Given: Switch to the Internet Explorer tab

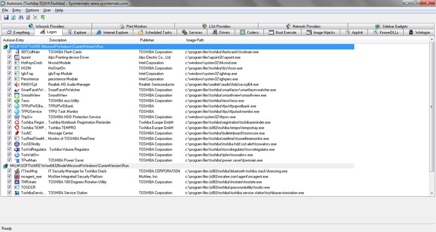Looking at the screenshot, I should (112, 33).
